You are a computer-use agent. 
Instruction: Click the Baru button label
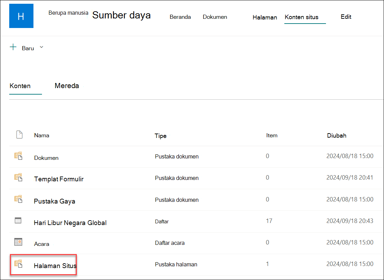click(28, 48)
